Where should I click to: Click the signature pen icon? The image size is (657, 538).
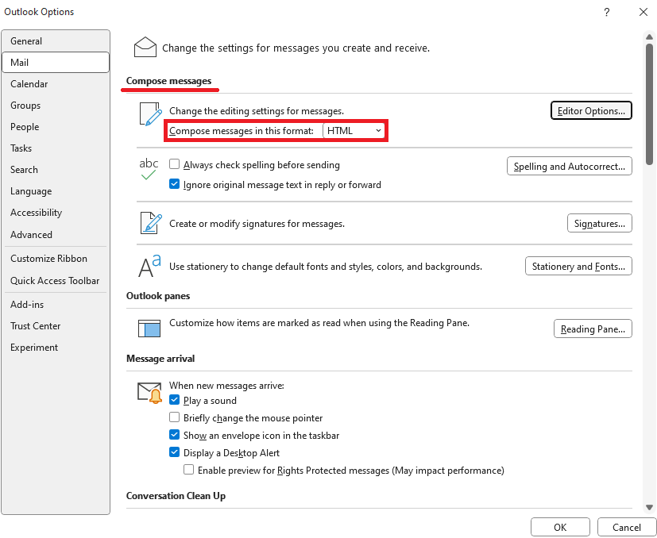(x=150, y=223)
